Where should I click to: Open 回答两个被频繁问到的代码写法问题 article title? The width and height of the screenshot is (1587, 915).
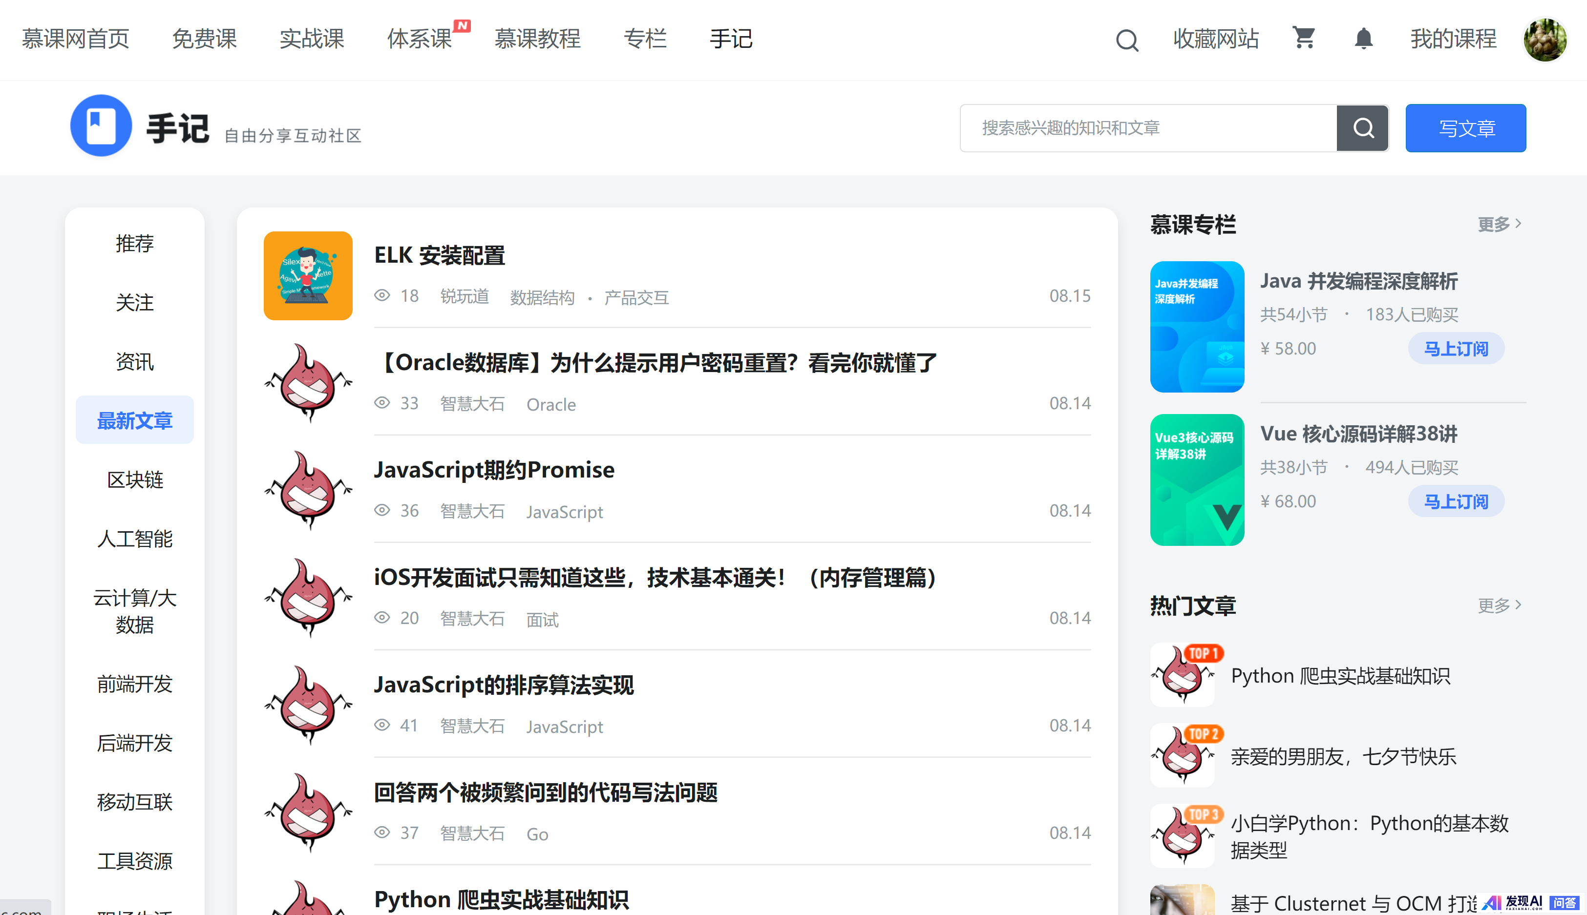pos(546,792)
